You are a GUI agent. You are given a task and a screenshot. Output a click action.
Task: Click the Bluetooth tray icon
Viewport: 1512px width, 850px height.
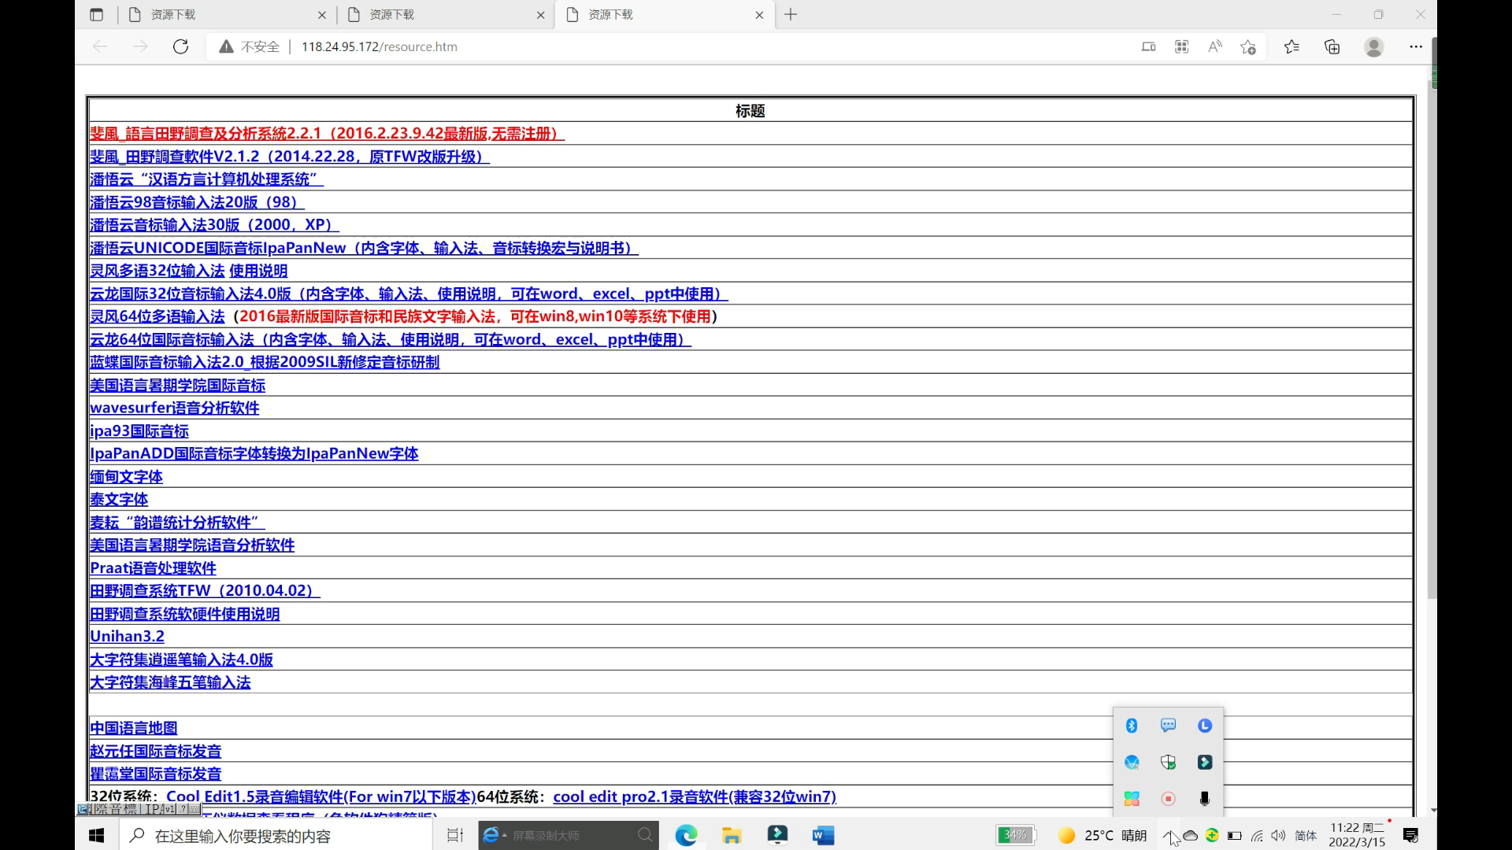coord(1132,726)
